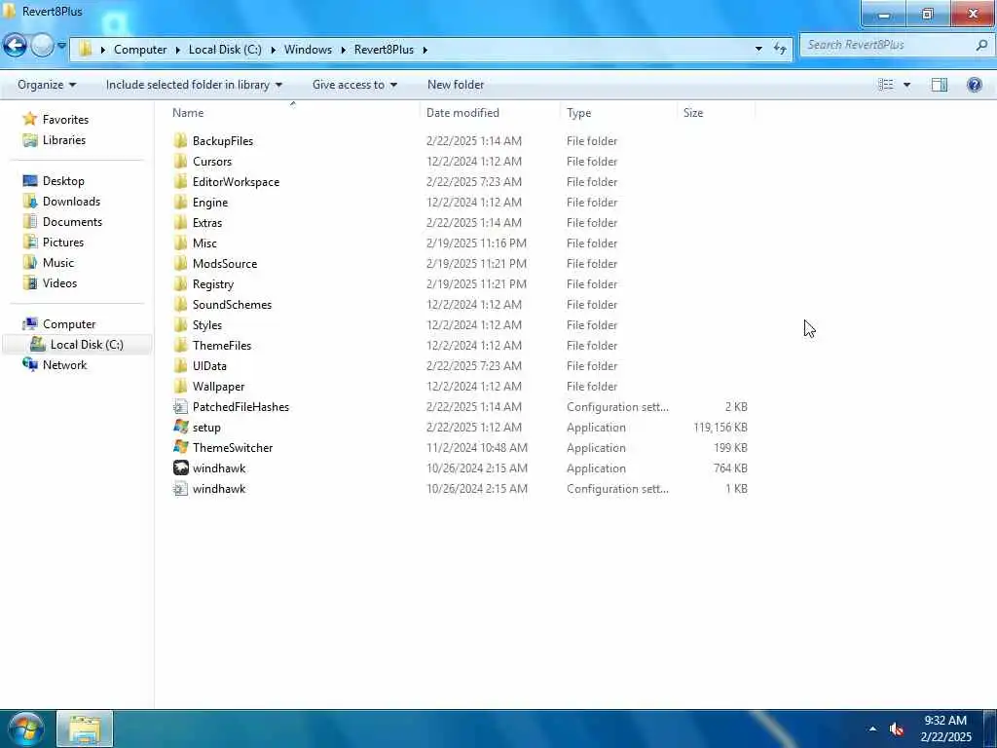This screenshot has width=997, height=748.
Task: Toggle the preview pane button
Action: tap(940, 85)
